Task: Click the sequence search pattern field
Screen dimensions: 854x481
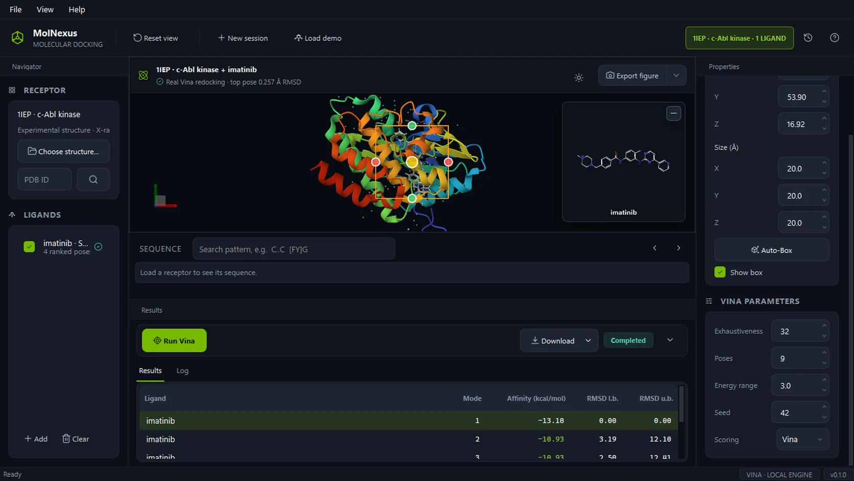Action: coord(294,249)
